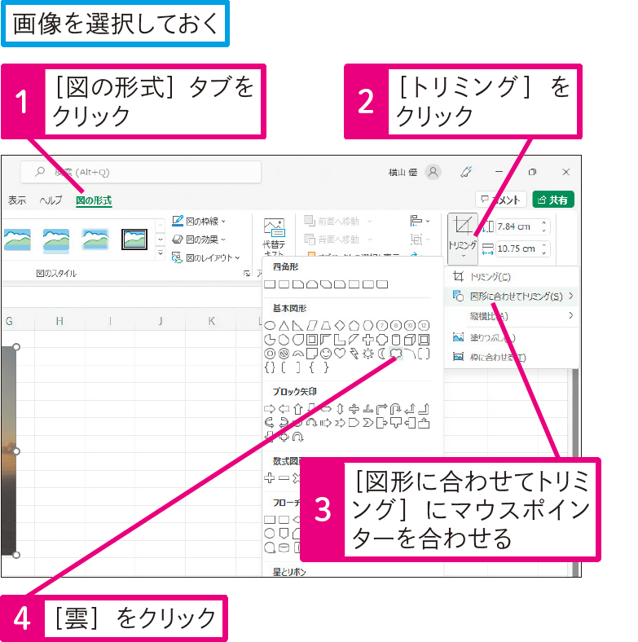Choose トリミング(C) from the crop menu
Screen dimensions: 638x642
click(x=512, y=276)
